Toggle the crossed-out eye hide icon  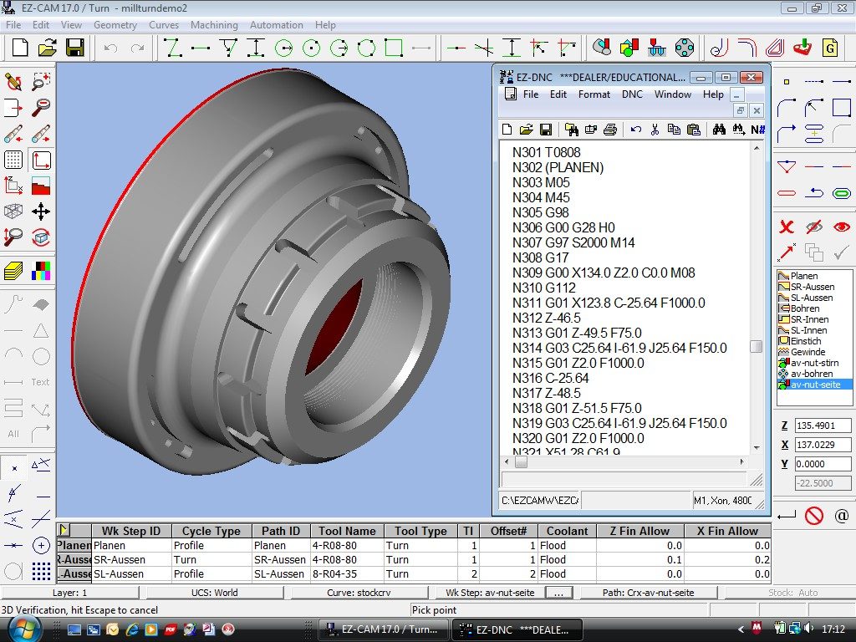pyautogui.click(x=813, y=227)
